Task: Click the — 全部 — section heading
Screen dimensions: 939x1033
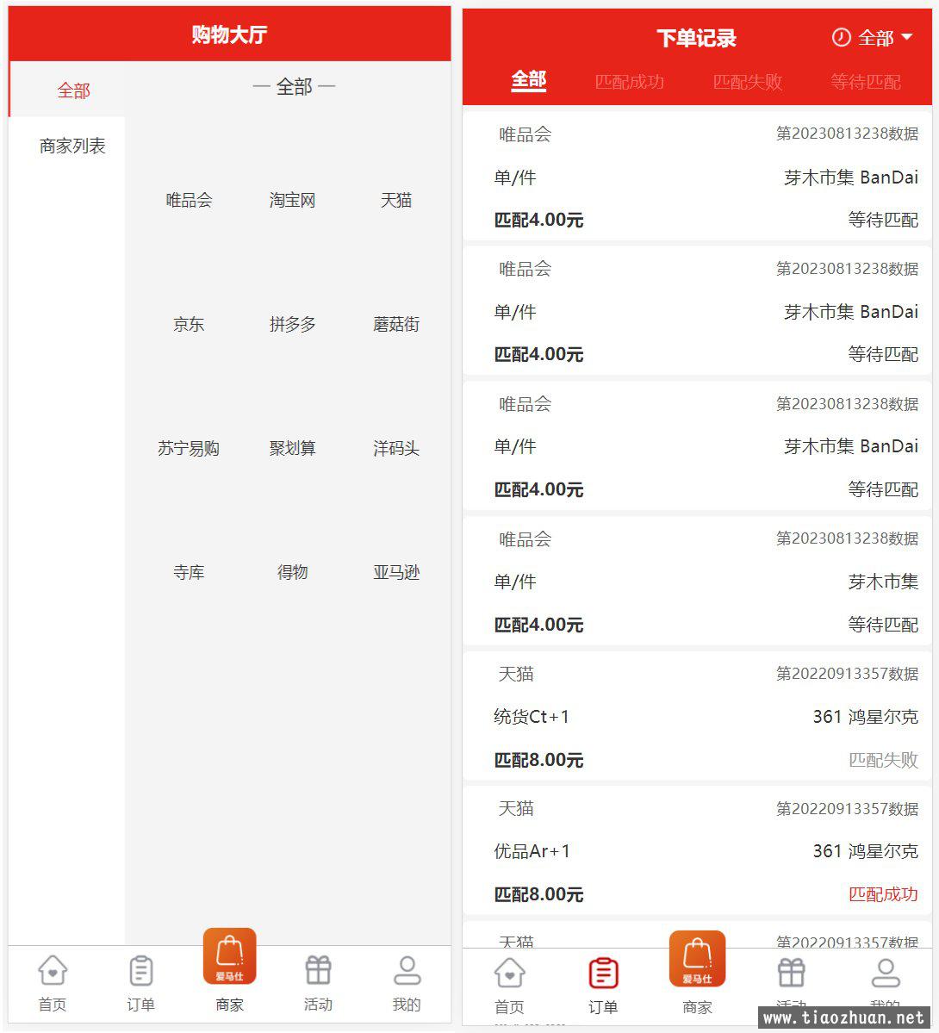Action: tap(294, 86)
